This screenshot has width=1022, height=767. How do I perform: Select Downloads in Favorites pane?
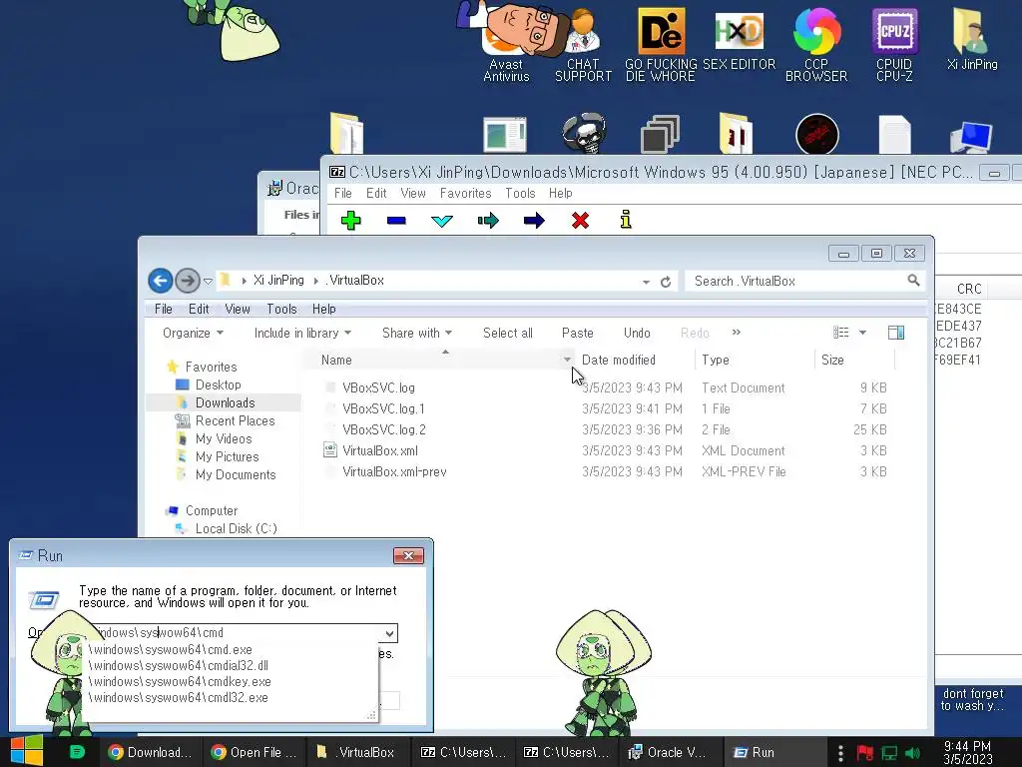pos(225,403)
